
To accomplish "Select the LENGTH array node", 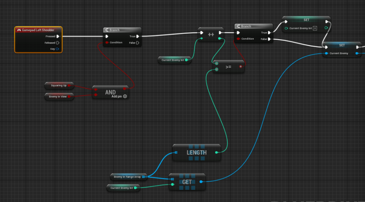I will [x=197, y=152].
